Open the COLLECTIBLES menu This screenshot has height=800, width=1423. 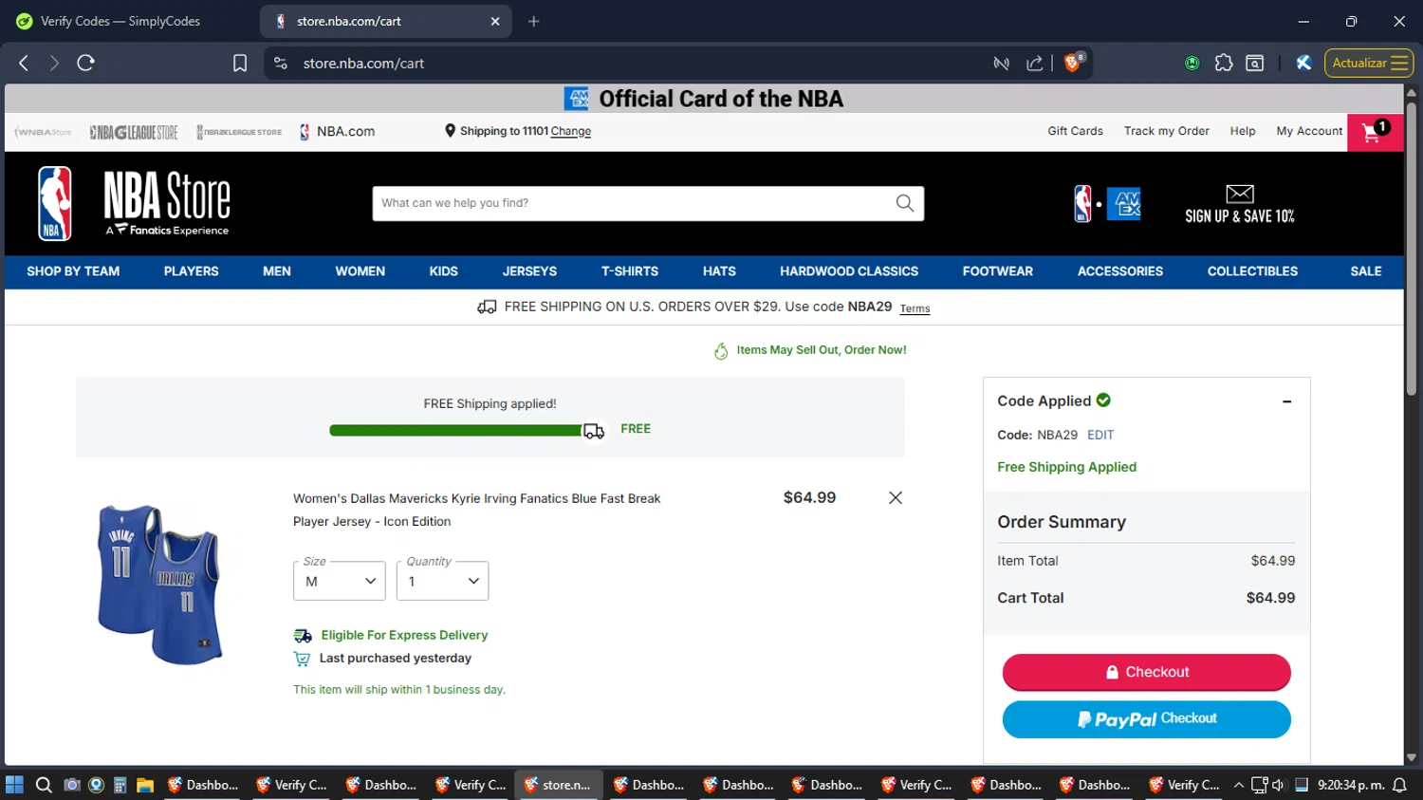(1252, 271)
